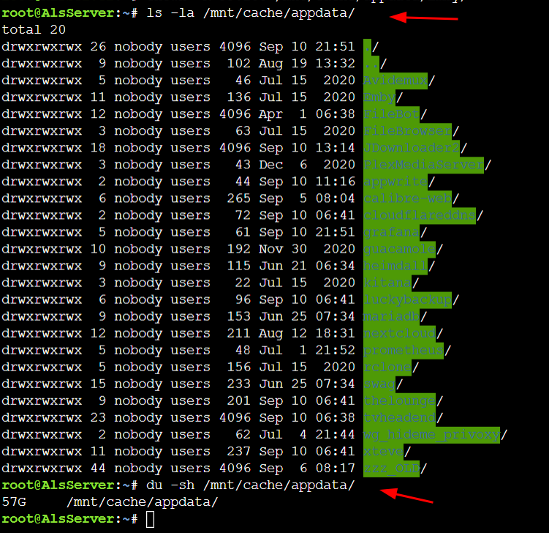The image size is (549, 533).
Task: Click the rclone directory name
Action: pos(387,367)
